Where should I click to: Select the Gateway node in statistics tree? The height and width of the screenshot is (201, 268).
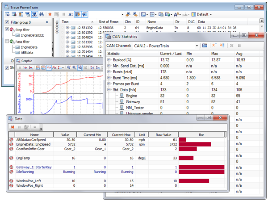click(133, 101)
